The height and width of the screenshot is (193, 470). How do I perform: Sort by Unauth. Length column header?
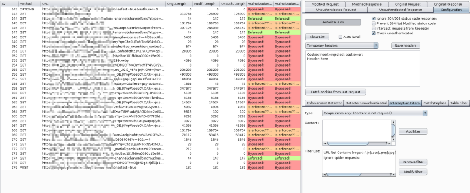[x=233, y=4]
